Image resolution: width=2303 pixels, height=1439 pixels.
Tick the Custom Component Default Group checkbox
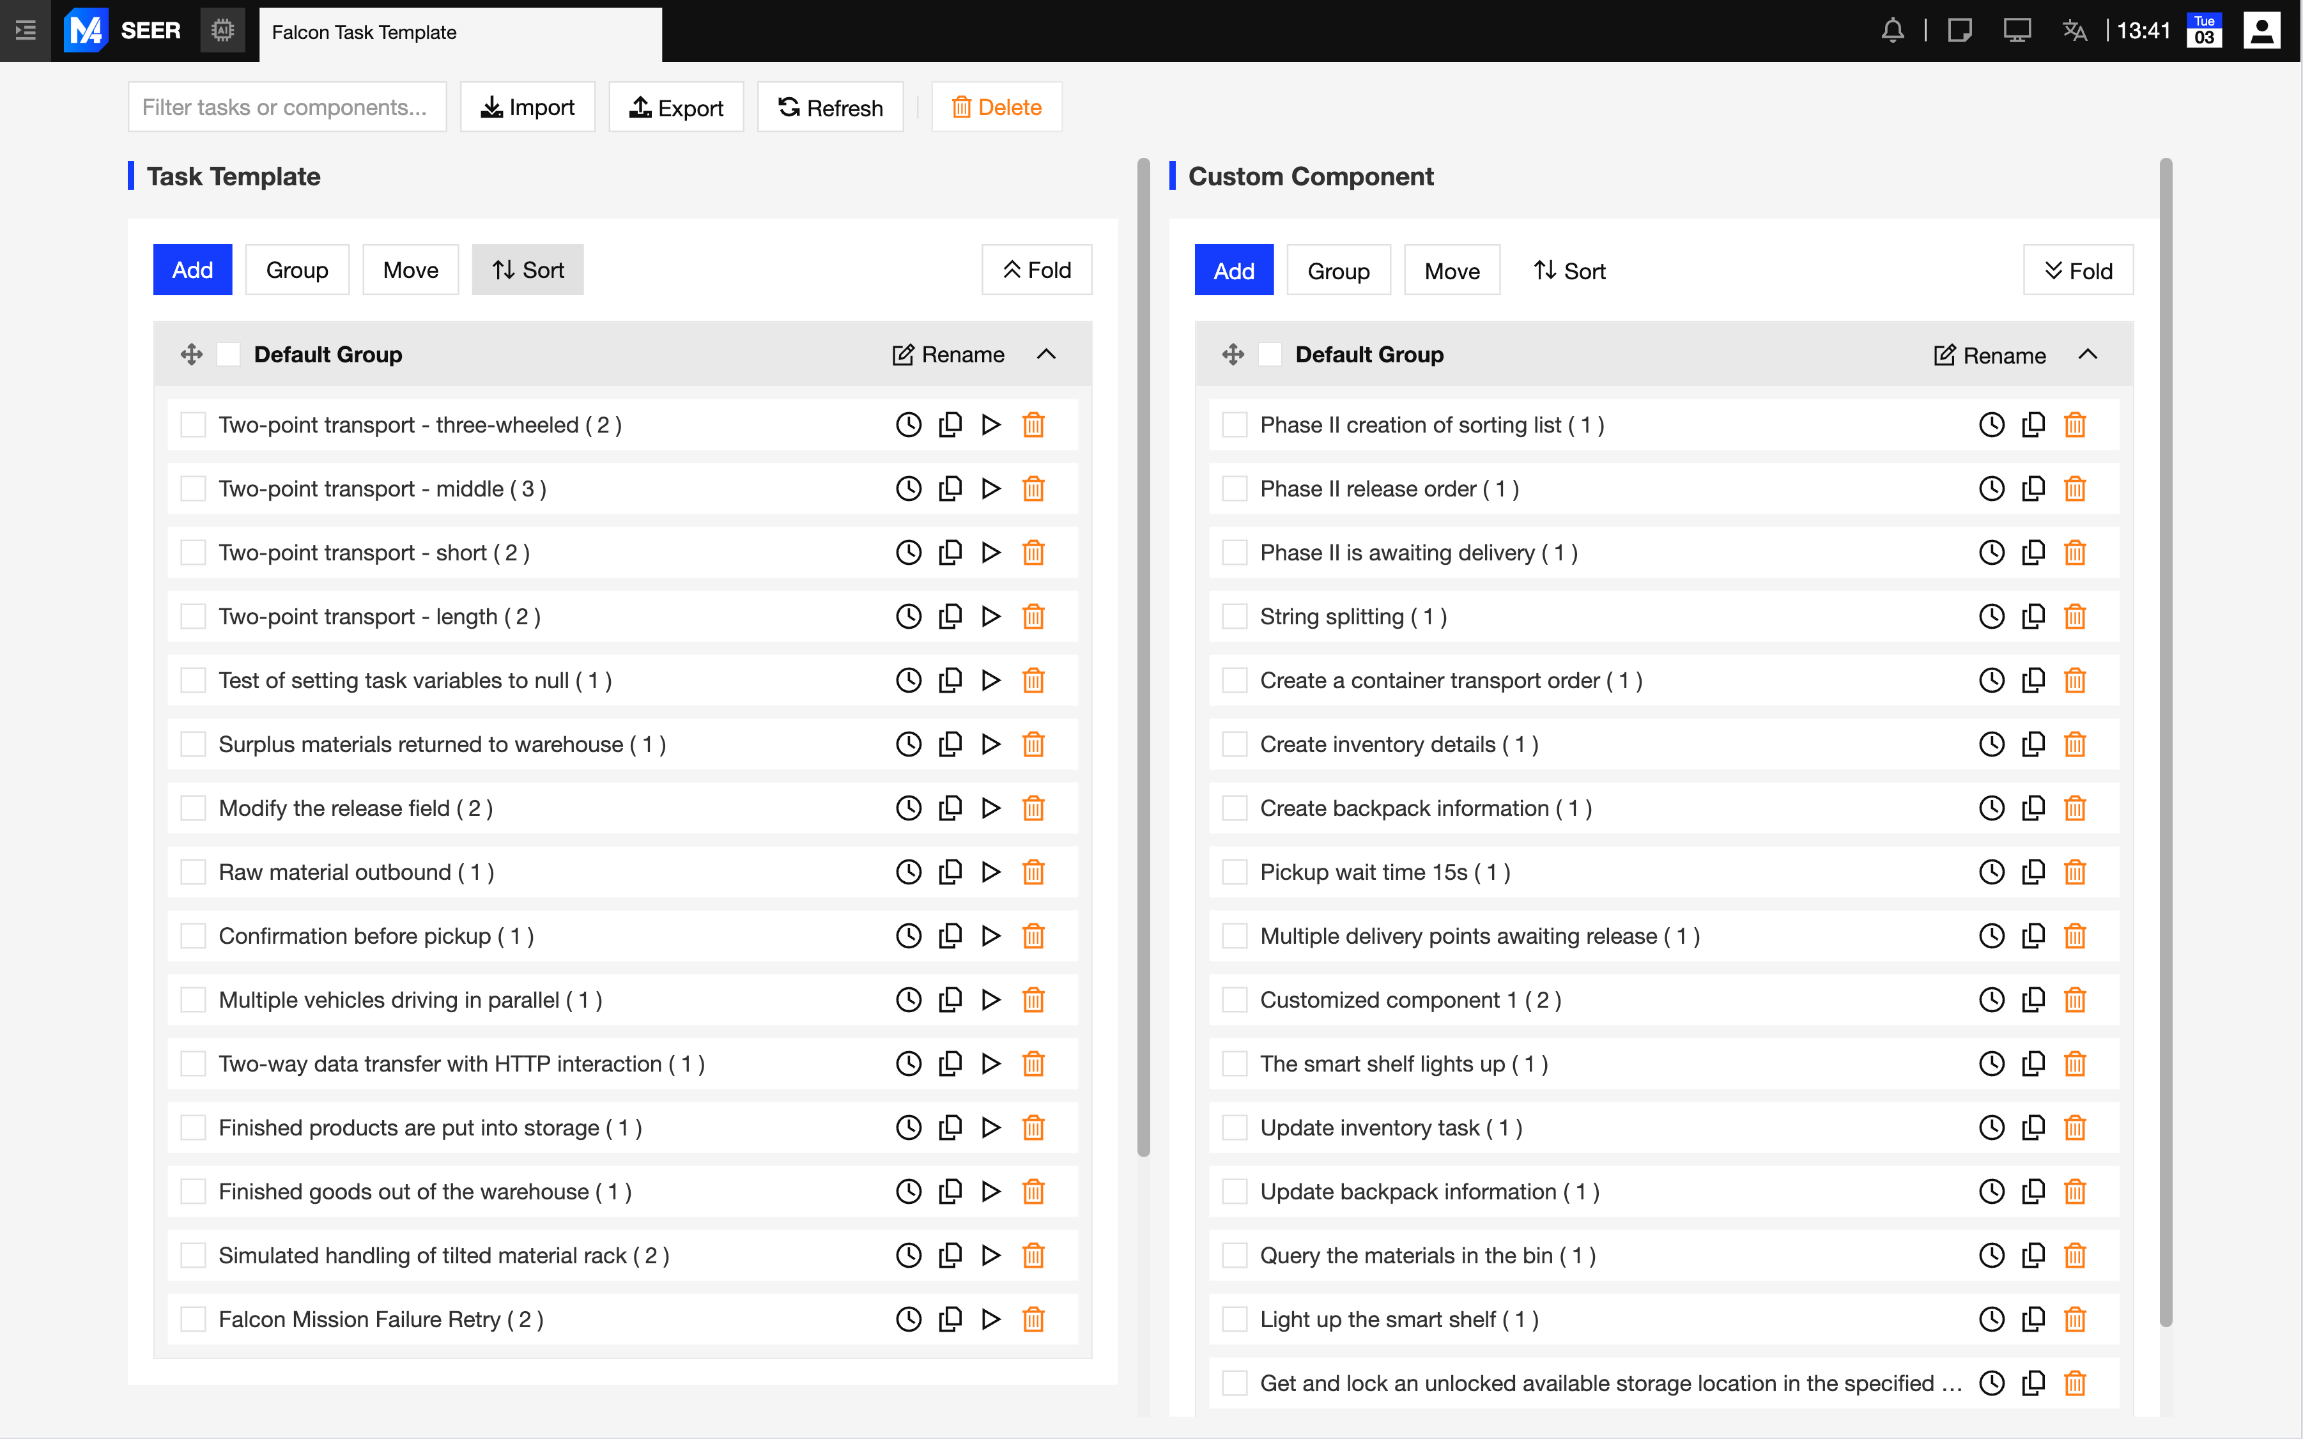click(x=1270, y=354)
